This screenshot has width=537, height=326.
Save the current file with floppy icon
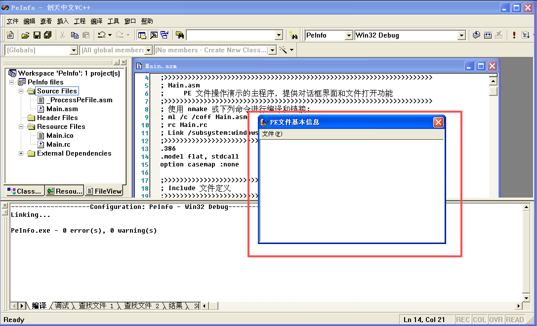click(37, 35)
